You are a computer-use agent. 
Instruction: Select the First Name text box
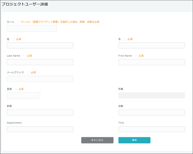pos(152,62)
